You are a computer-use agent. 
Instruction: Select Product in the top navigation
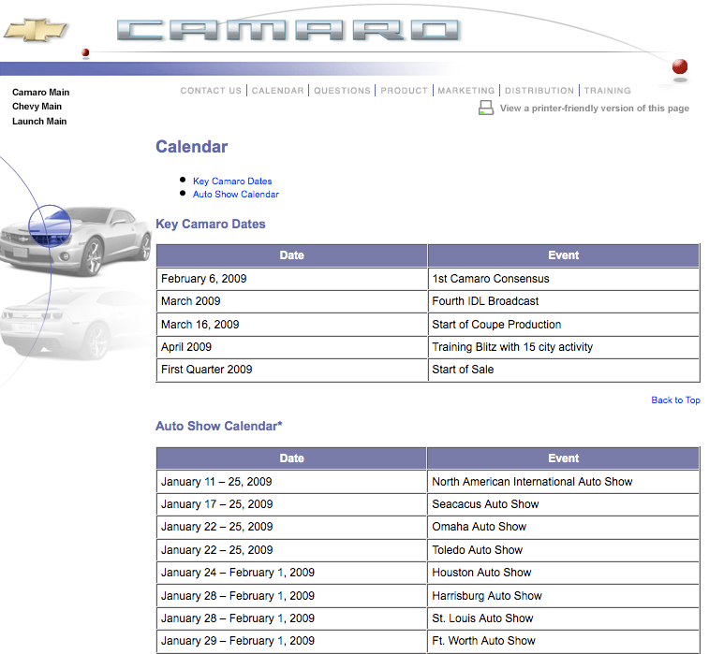click(405, 91)
